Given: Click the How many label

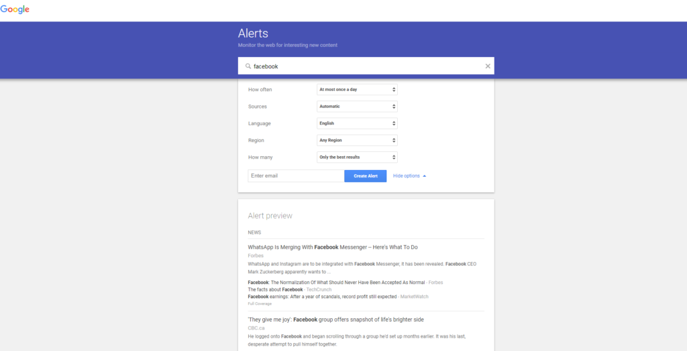Looking at the screenshot, I should tap(260, 157).
